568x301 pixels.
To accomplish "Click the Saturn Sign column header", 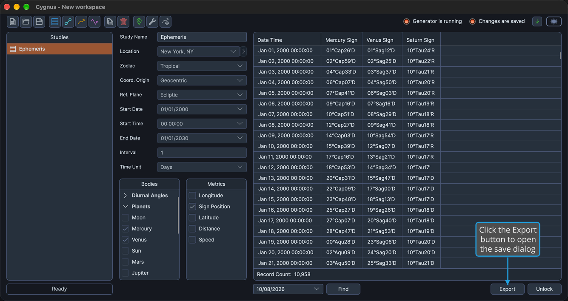I will [421, 40].
